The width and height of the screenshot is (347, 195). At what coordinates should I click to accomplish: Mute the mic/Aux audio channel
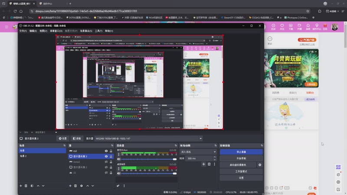[118, 159]
